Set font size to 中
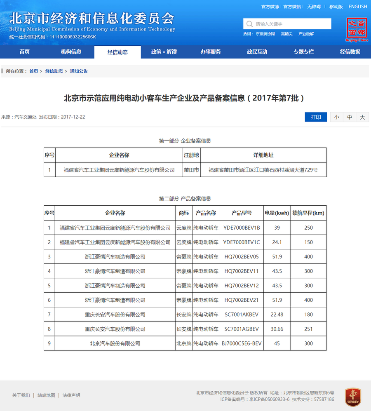This screenshot has width=371, height=411. point(350,117)
